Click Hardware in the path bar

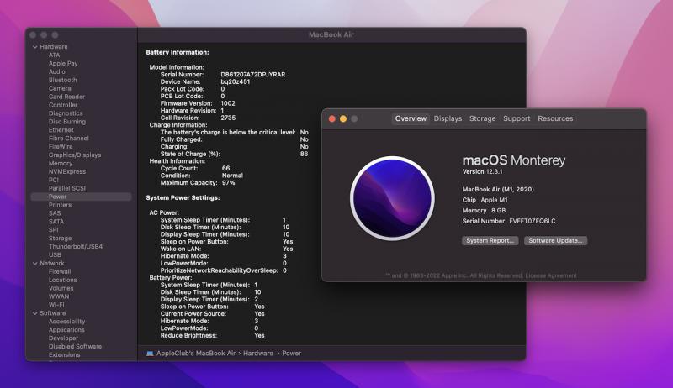point(258,354)
